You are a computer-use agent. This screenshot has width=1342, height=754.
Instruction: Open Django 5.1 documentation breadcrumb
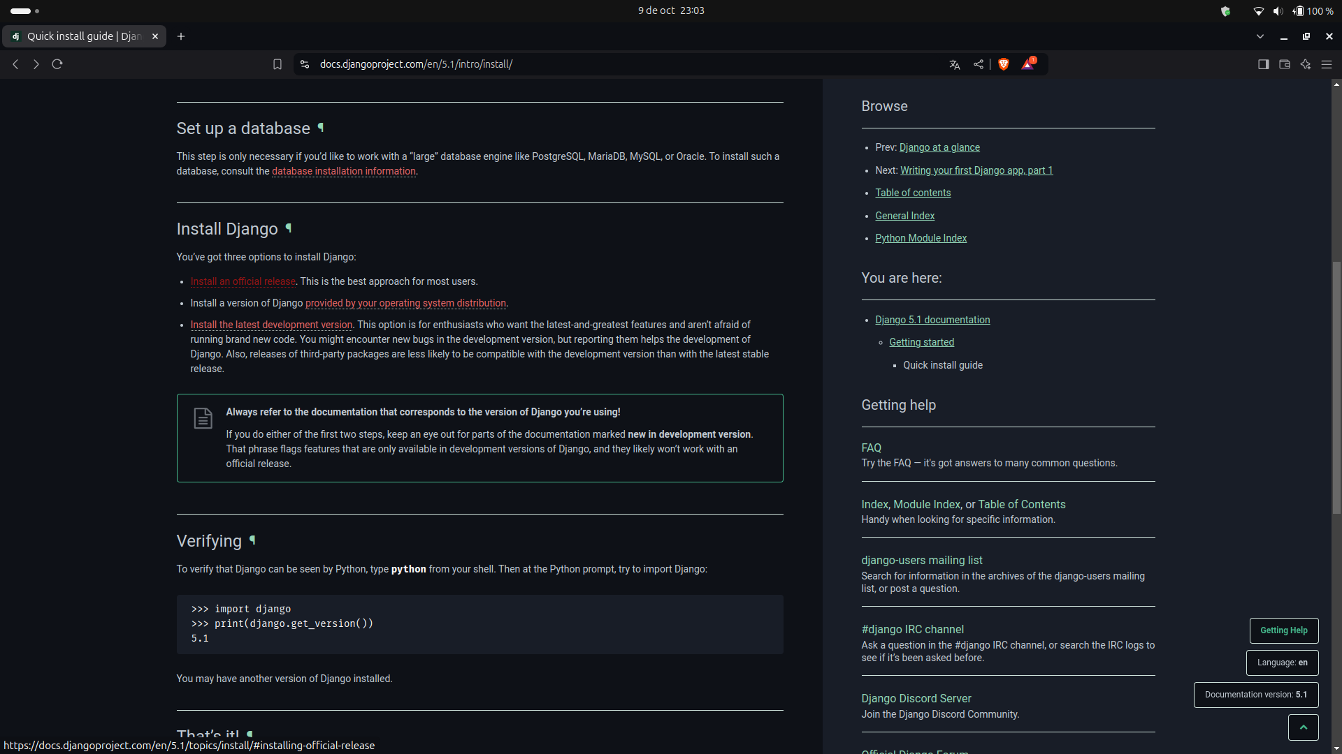click(932, 320)
